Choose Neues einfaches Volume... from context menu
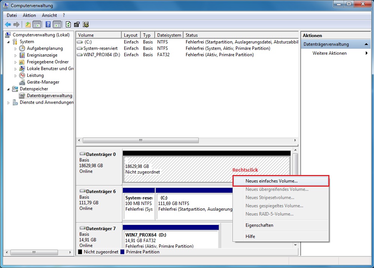 pyautogui.click(x=281, y=181)
